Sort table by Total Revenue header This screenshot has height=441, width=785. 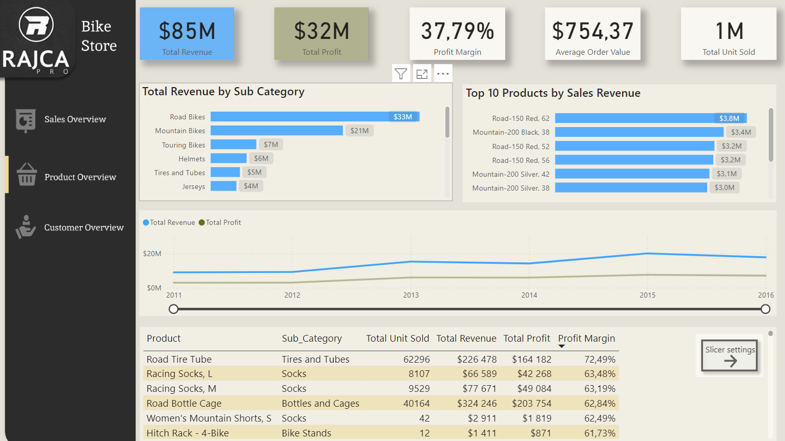pyautogui.click(x=466, y=338)
